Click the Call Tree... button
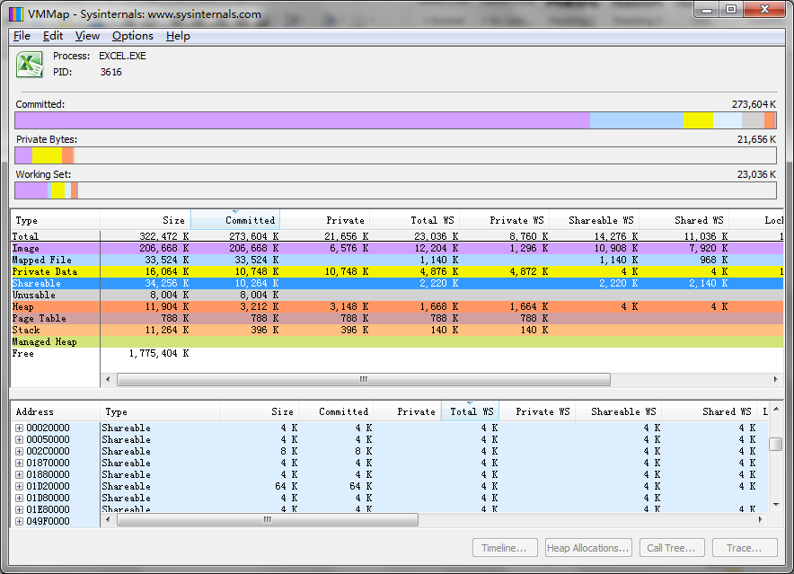This screenshot has width=794, height=574. (672, 548)
